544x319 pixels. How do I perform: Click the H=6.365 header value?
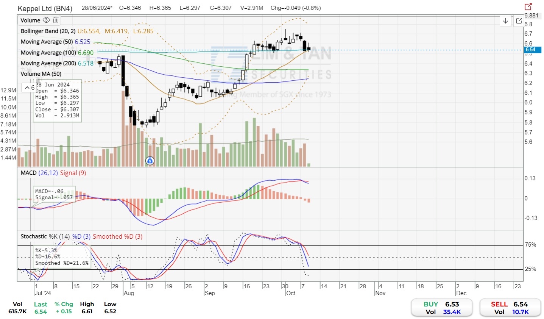pyautogui.click(x=161, y=8)
